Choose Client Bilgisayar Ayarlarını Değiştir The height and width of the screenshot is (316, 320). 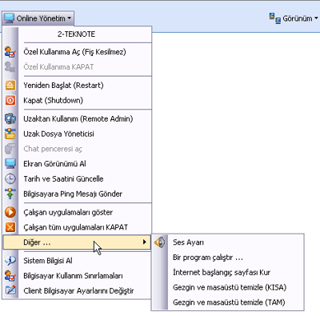(77, 290)
